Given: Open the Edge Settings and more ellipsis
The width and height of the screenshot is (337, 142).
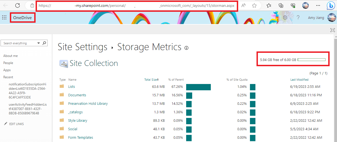Looking at the screenshot, I should point(318,5).
